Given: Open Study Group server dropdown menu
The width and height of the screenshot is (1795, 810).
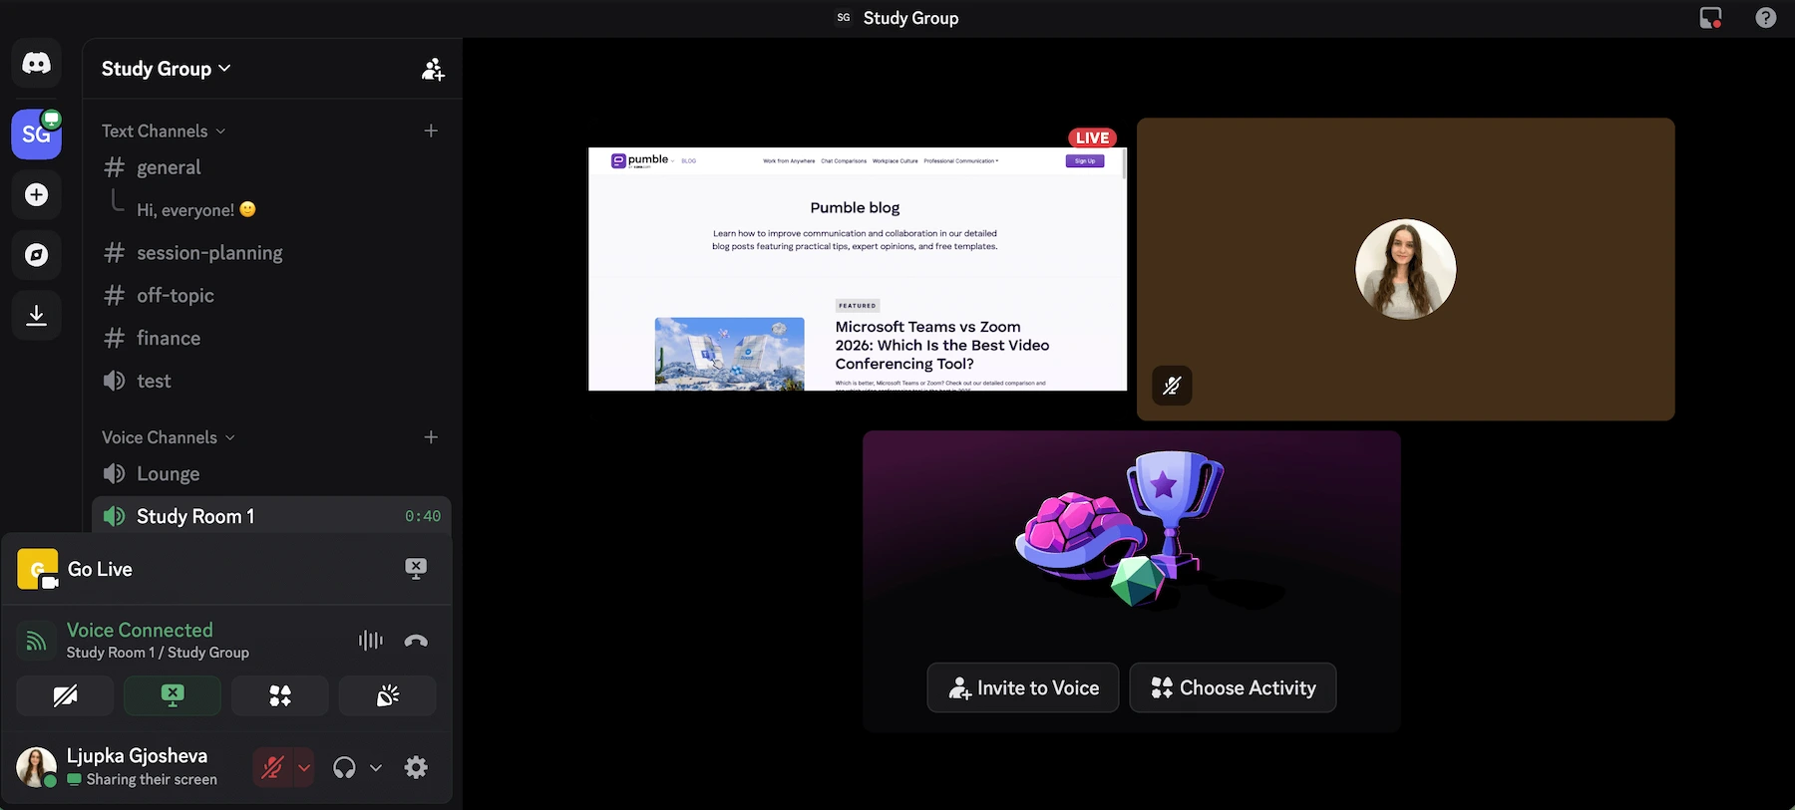Looking at the screenshot, I should coord(167,69).
